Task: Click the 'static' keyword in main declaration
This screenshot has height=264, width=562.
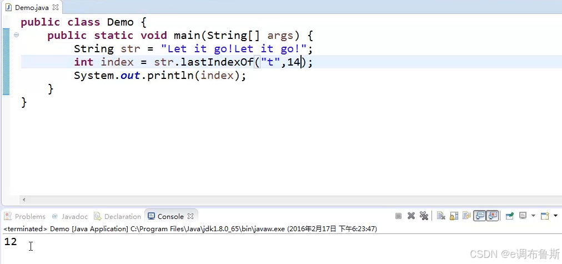Action: point(114,35)
